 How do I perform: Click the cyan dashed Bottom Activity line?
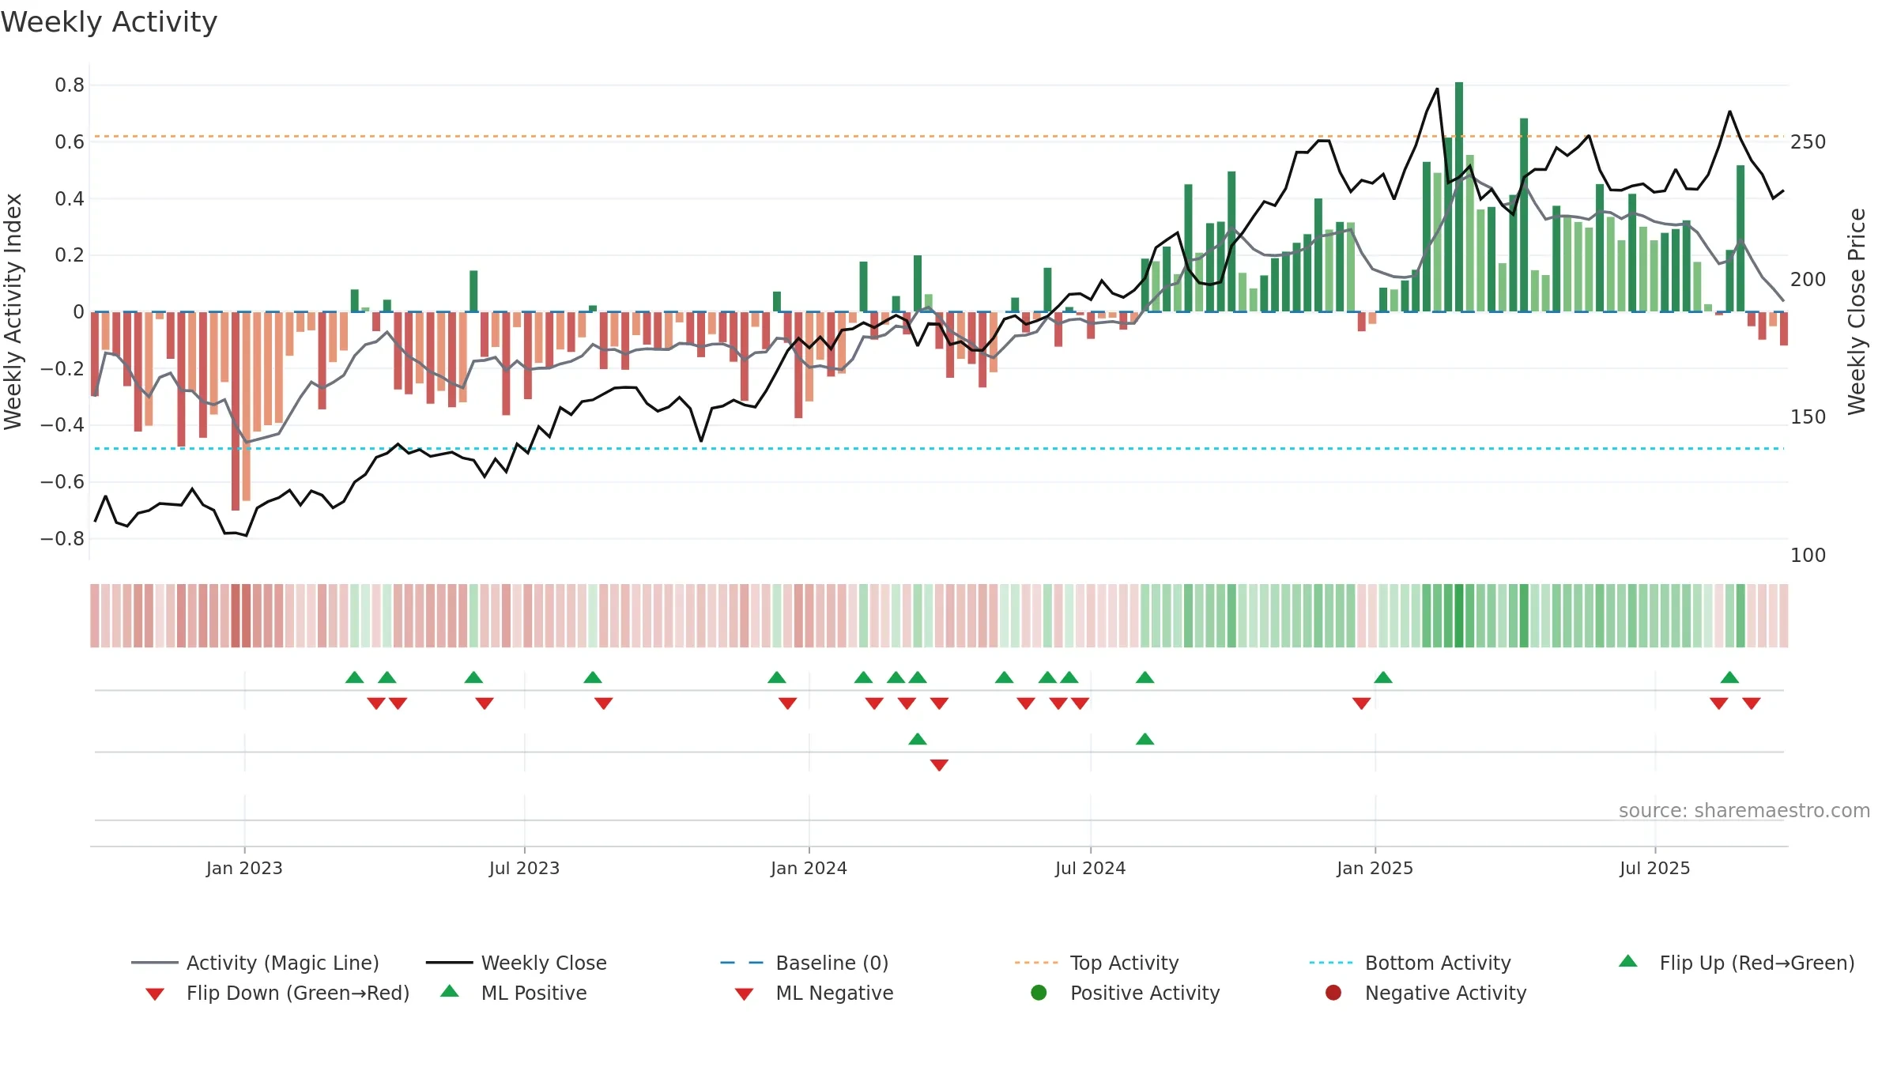[939, 449]
